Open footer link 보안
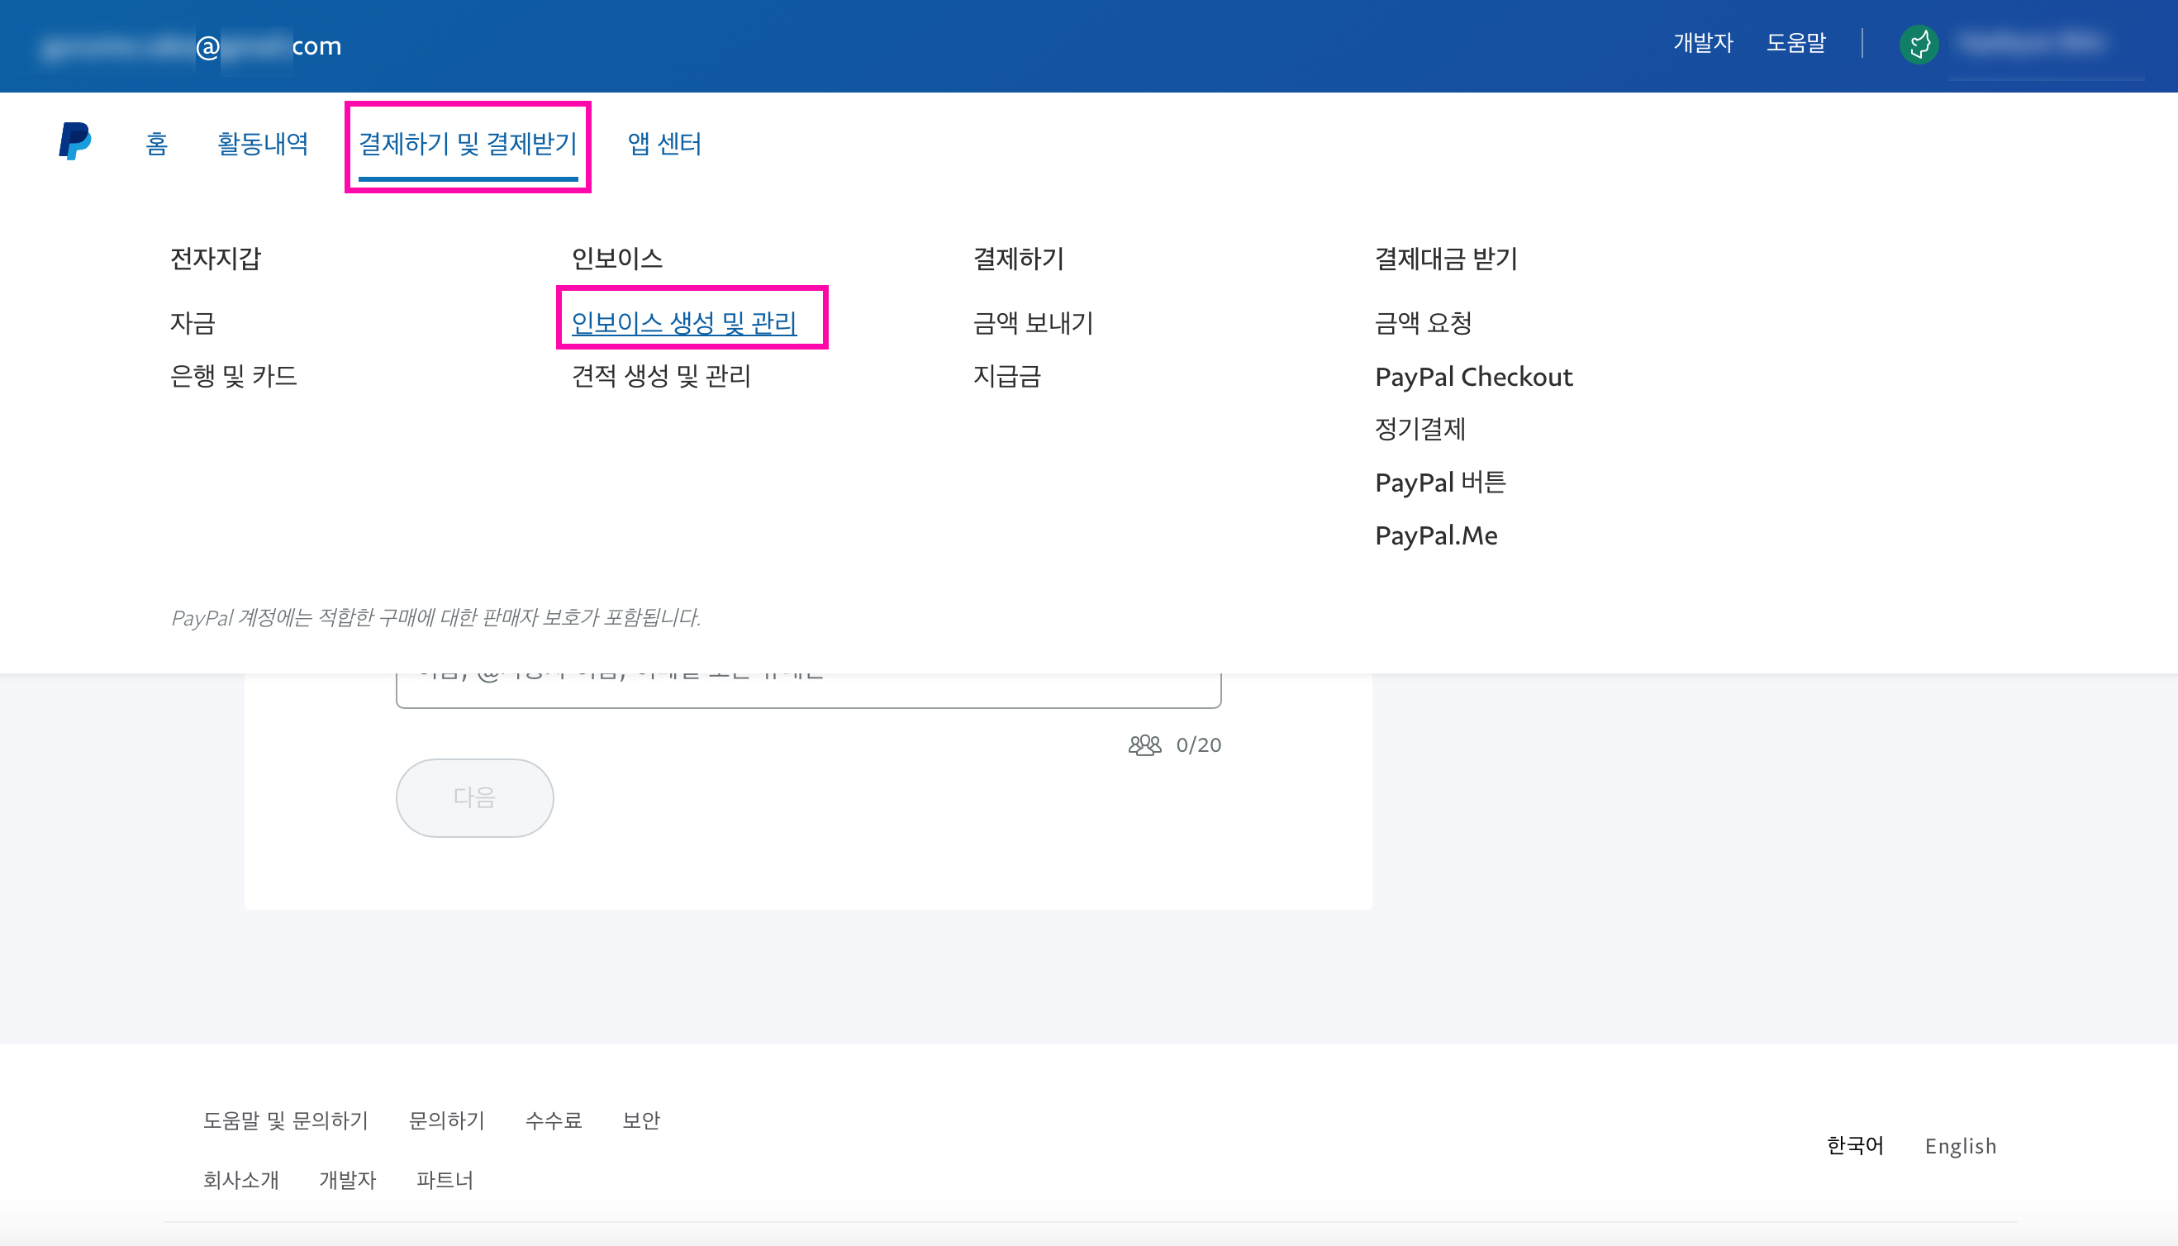Screen dimensions: 2178x1246 (x=641, y=1120)
